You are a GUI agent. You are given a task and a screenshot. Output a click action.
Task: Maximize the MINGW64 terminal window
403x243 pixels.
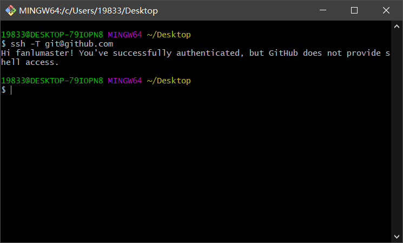(x=354, y=10)
